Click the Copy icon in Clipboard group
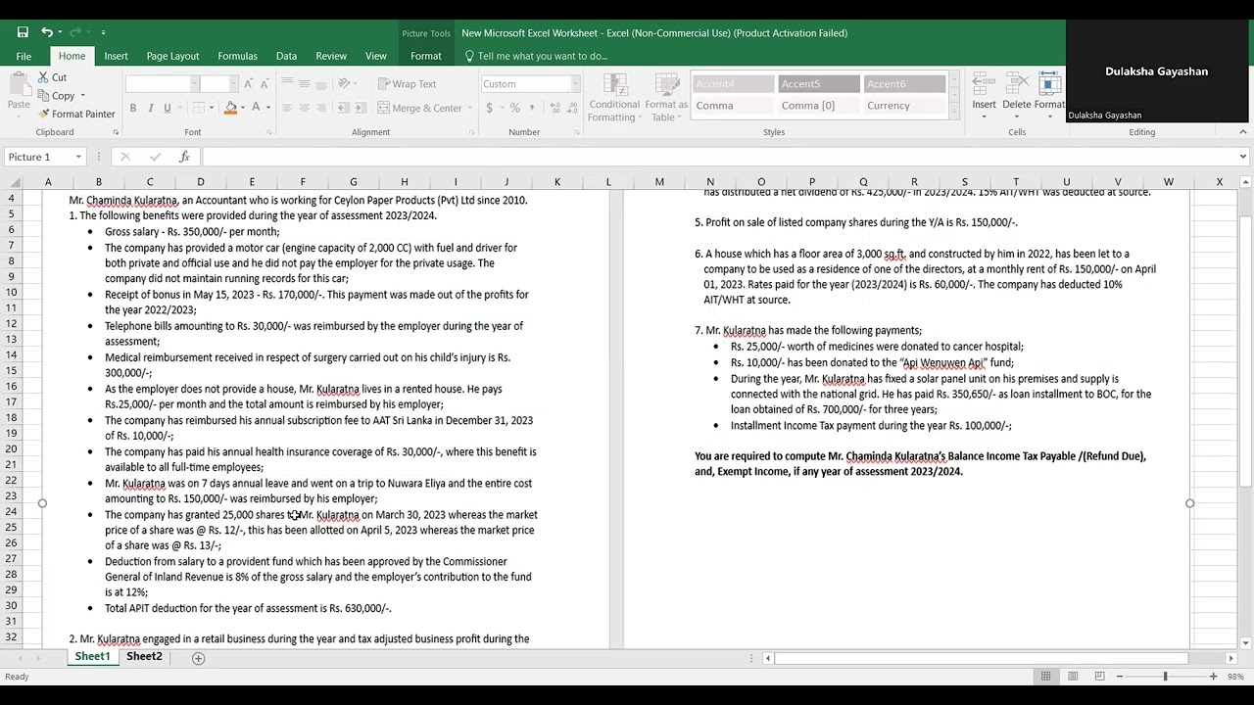Image resolution: width=1254 pixels, height=705 pixels. [x=44, y=95]
